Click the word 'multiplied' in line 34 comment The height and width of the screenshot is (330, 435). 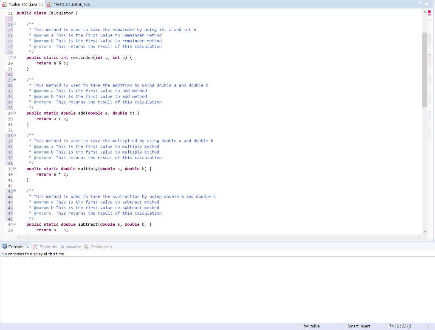pyautogui.click(x=124, y=141)
